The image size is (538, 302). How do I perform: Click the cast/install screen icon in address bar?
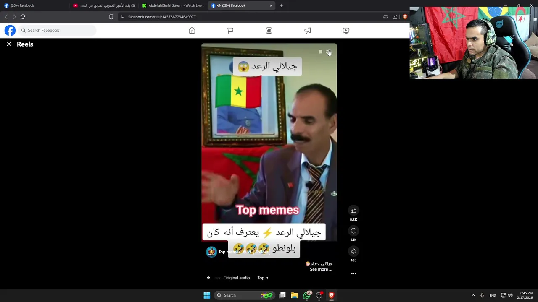385,17
